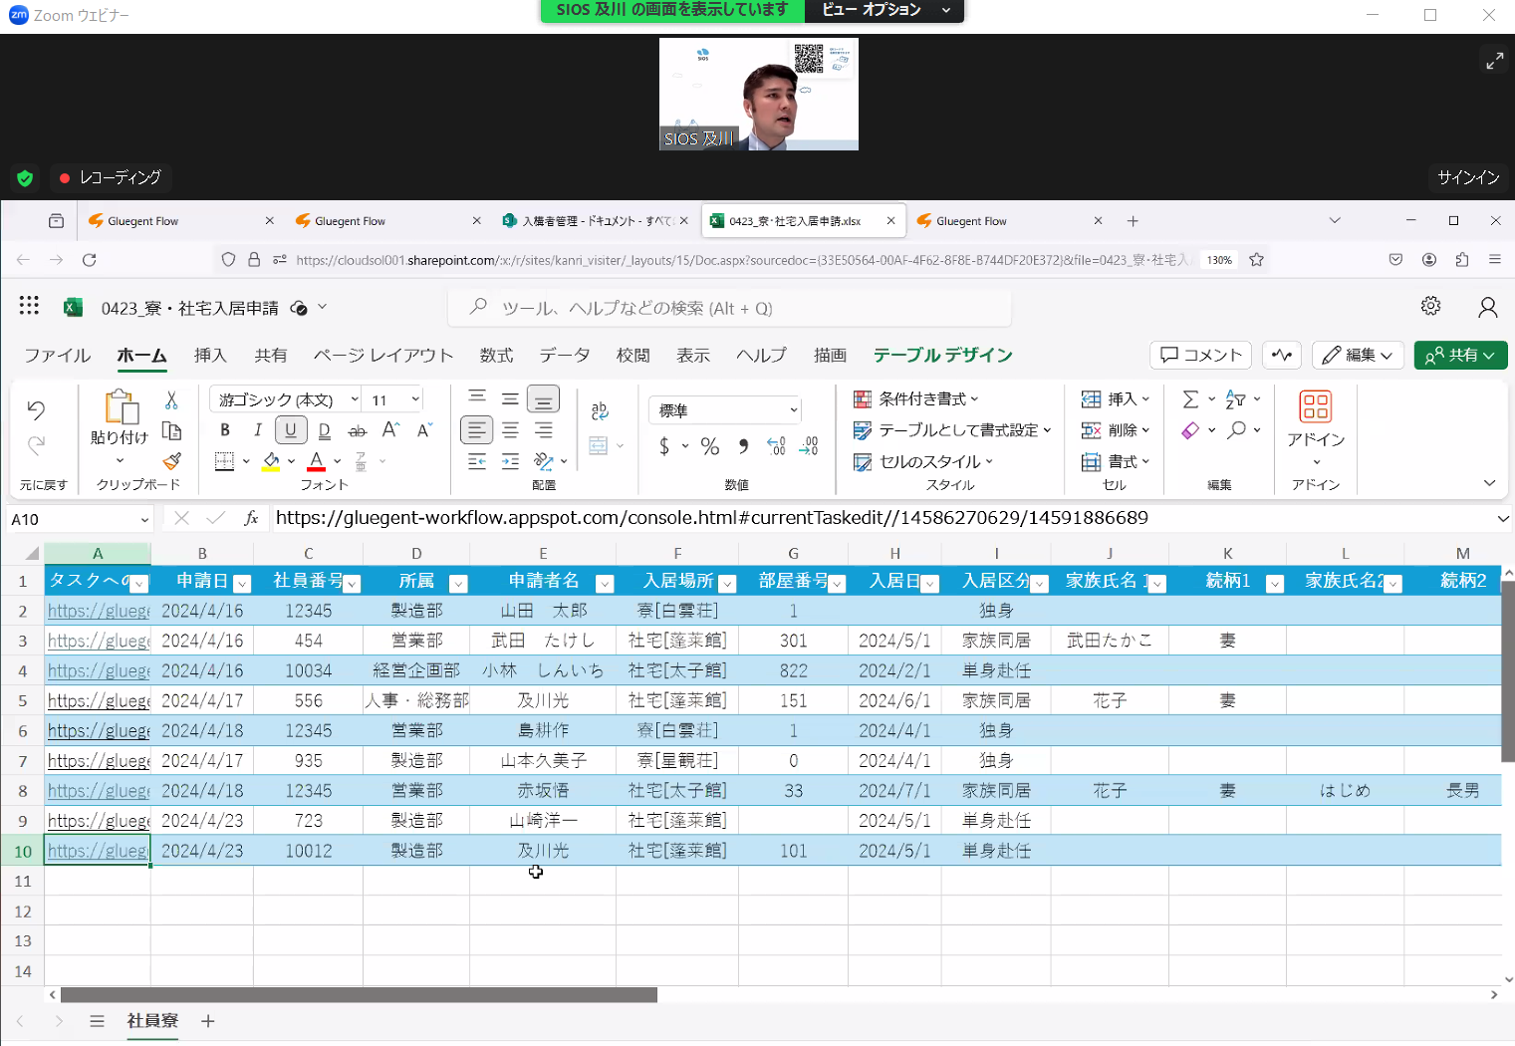Click the fill color highlight swatch

tap(271, 461)
